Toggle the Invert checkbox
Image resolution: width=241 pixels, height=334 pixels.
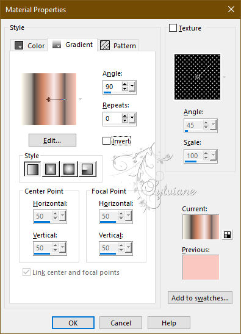coord(106,141)
